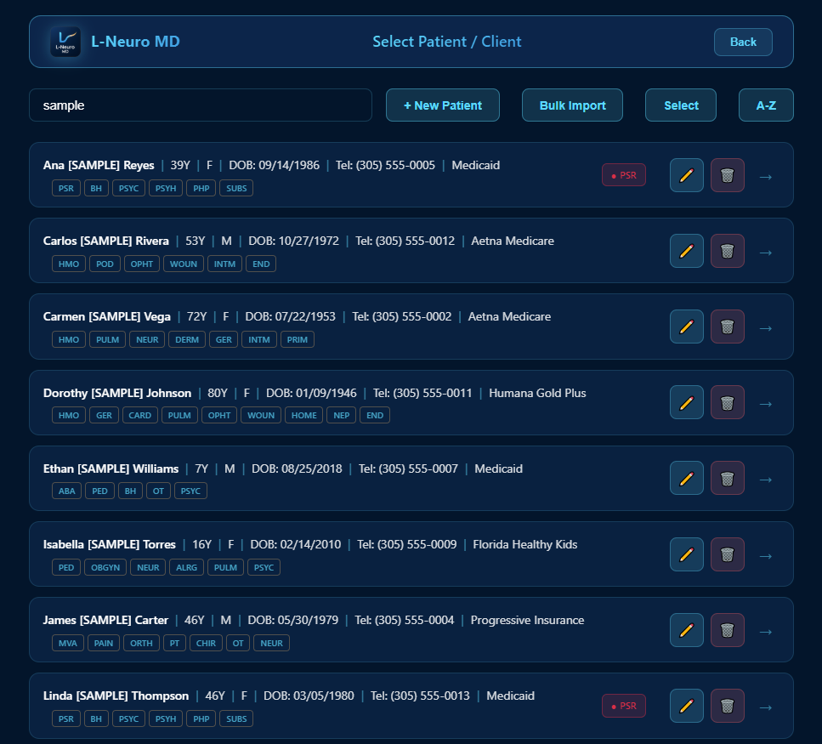Click the Back button in the header

coord(743,41)
